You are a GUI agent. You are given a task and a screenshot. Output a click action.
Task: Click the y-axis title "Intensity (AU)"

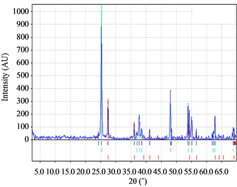coord(5,77)
